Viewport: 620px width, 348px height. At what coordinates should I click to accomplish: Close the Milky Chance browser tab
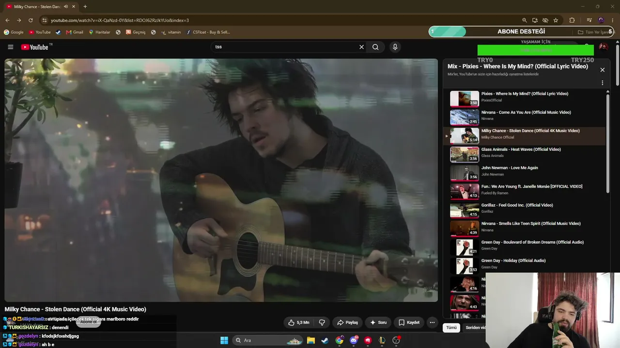click(74, 7)
